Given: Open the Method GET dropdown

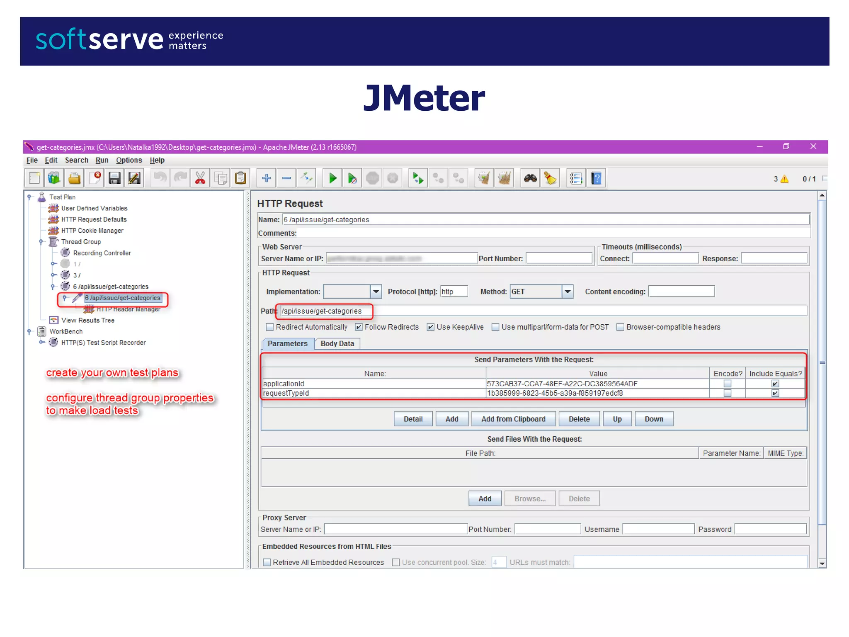Looking at the screenshot, I should (568, 292).
